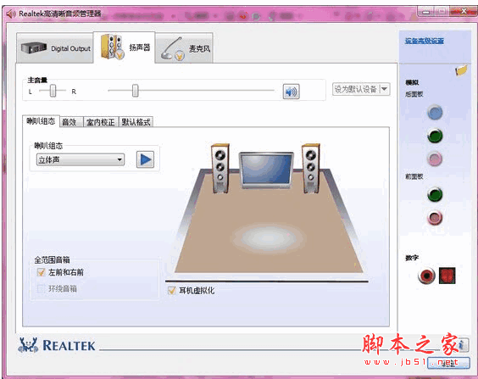Click the green rear panel jack
Image resolution: width=478 pixels, height=379 pixels.
(435, 136)
